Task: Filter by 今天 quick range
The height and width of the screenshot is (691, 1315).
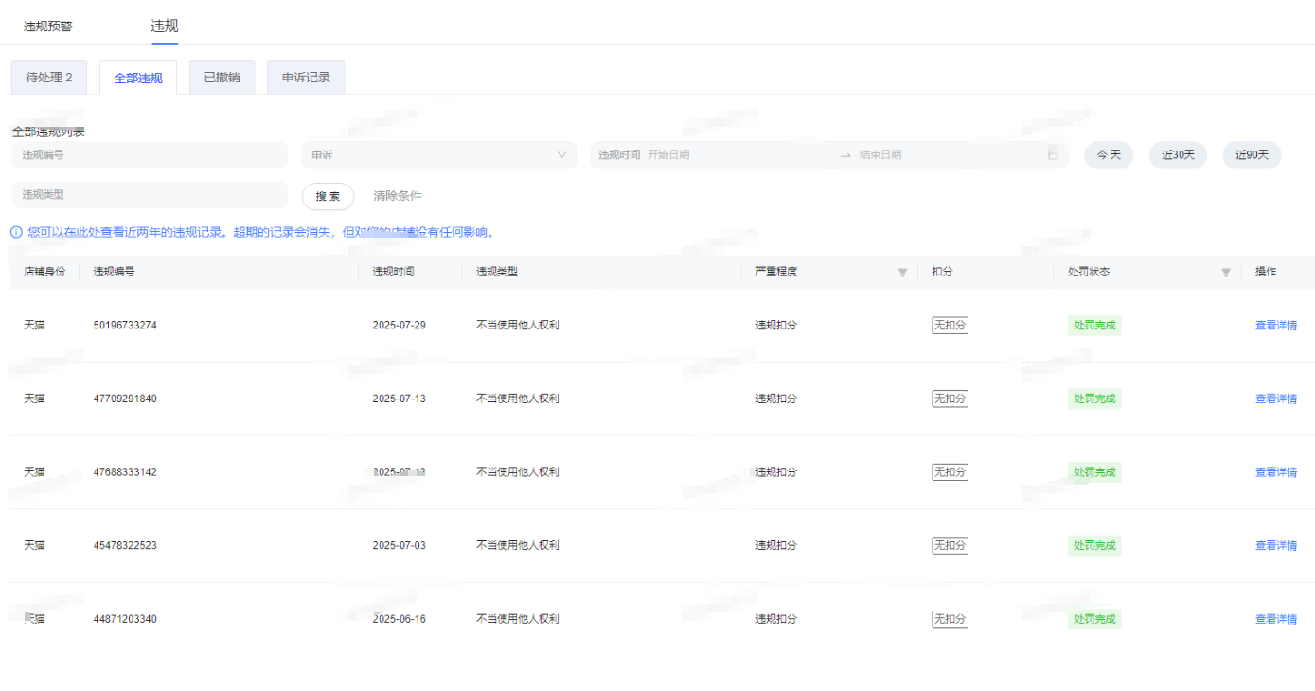Action: pyautogui.click(x=1109, y=155)
